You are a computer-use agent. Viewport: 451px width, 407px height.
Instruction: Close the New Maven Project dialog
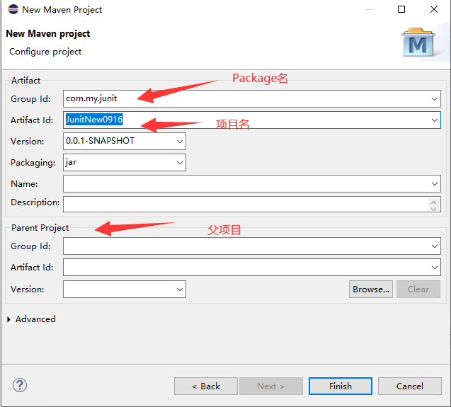[x=434, y=9]
